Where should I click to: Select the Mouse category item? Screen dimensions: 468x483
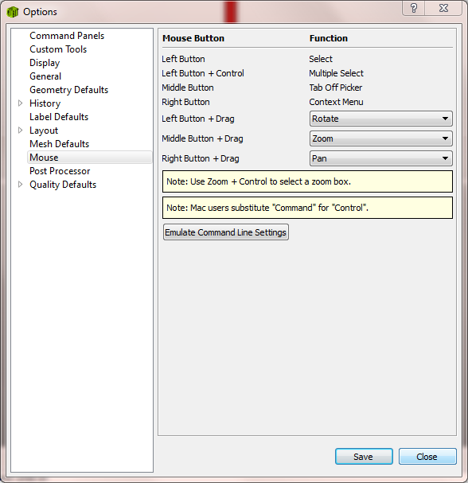click(90, 158)
